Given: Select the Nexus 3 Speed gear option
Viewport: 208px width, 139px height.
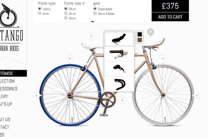Looking at the screenshot, I should click(104, 13).
